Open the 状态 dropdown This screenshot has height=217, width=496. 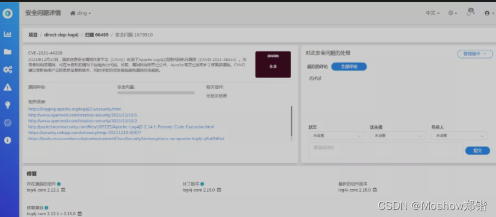(x=336, y=135)
